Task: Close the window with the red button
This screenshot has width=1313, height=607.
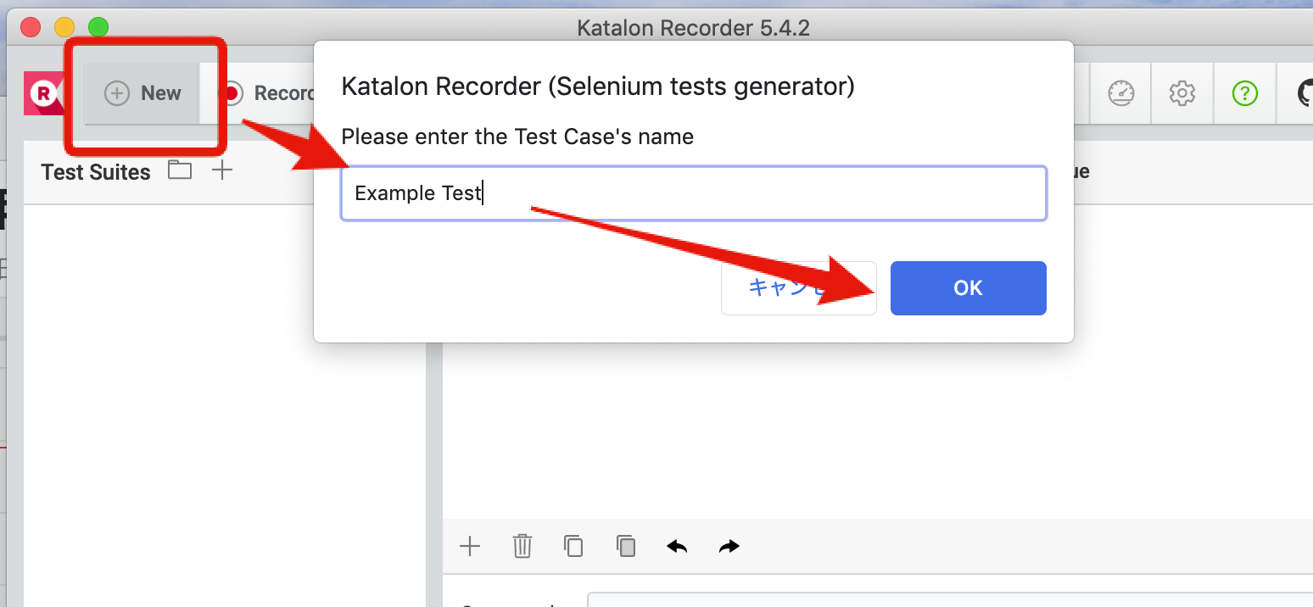Action: point(31,27)
